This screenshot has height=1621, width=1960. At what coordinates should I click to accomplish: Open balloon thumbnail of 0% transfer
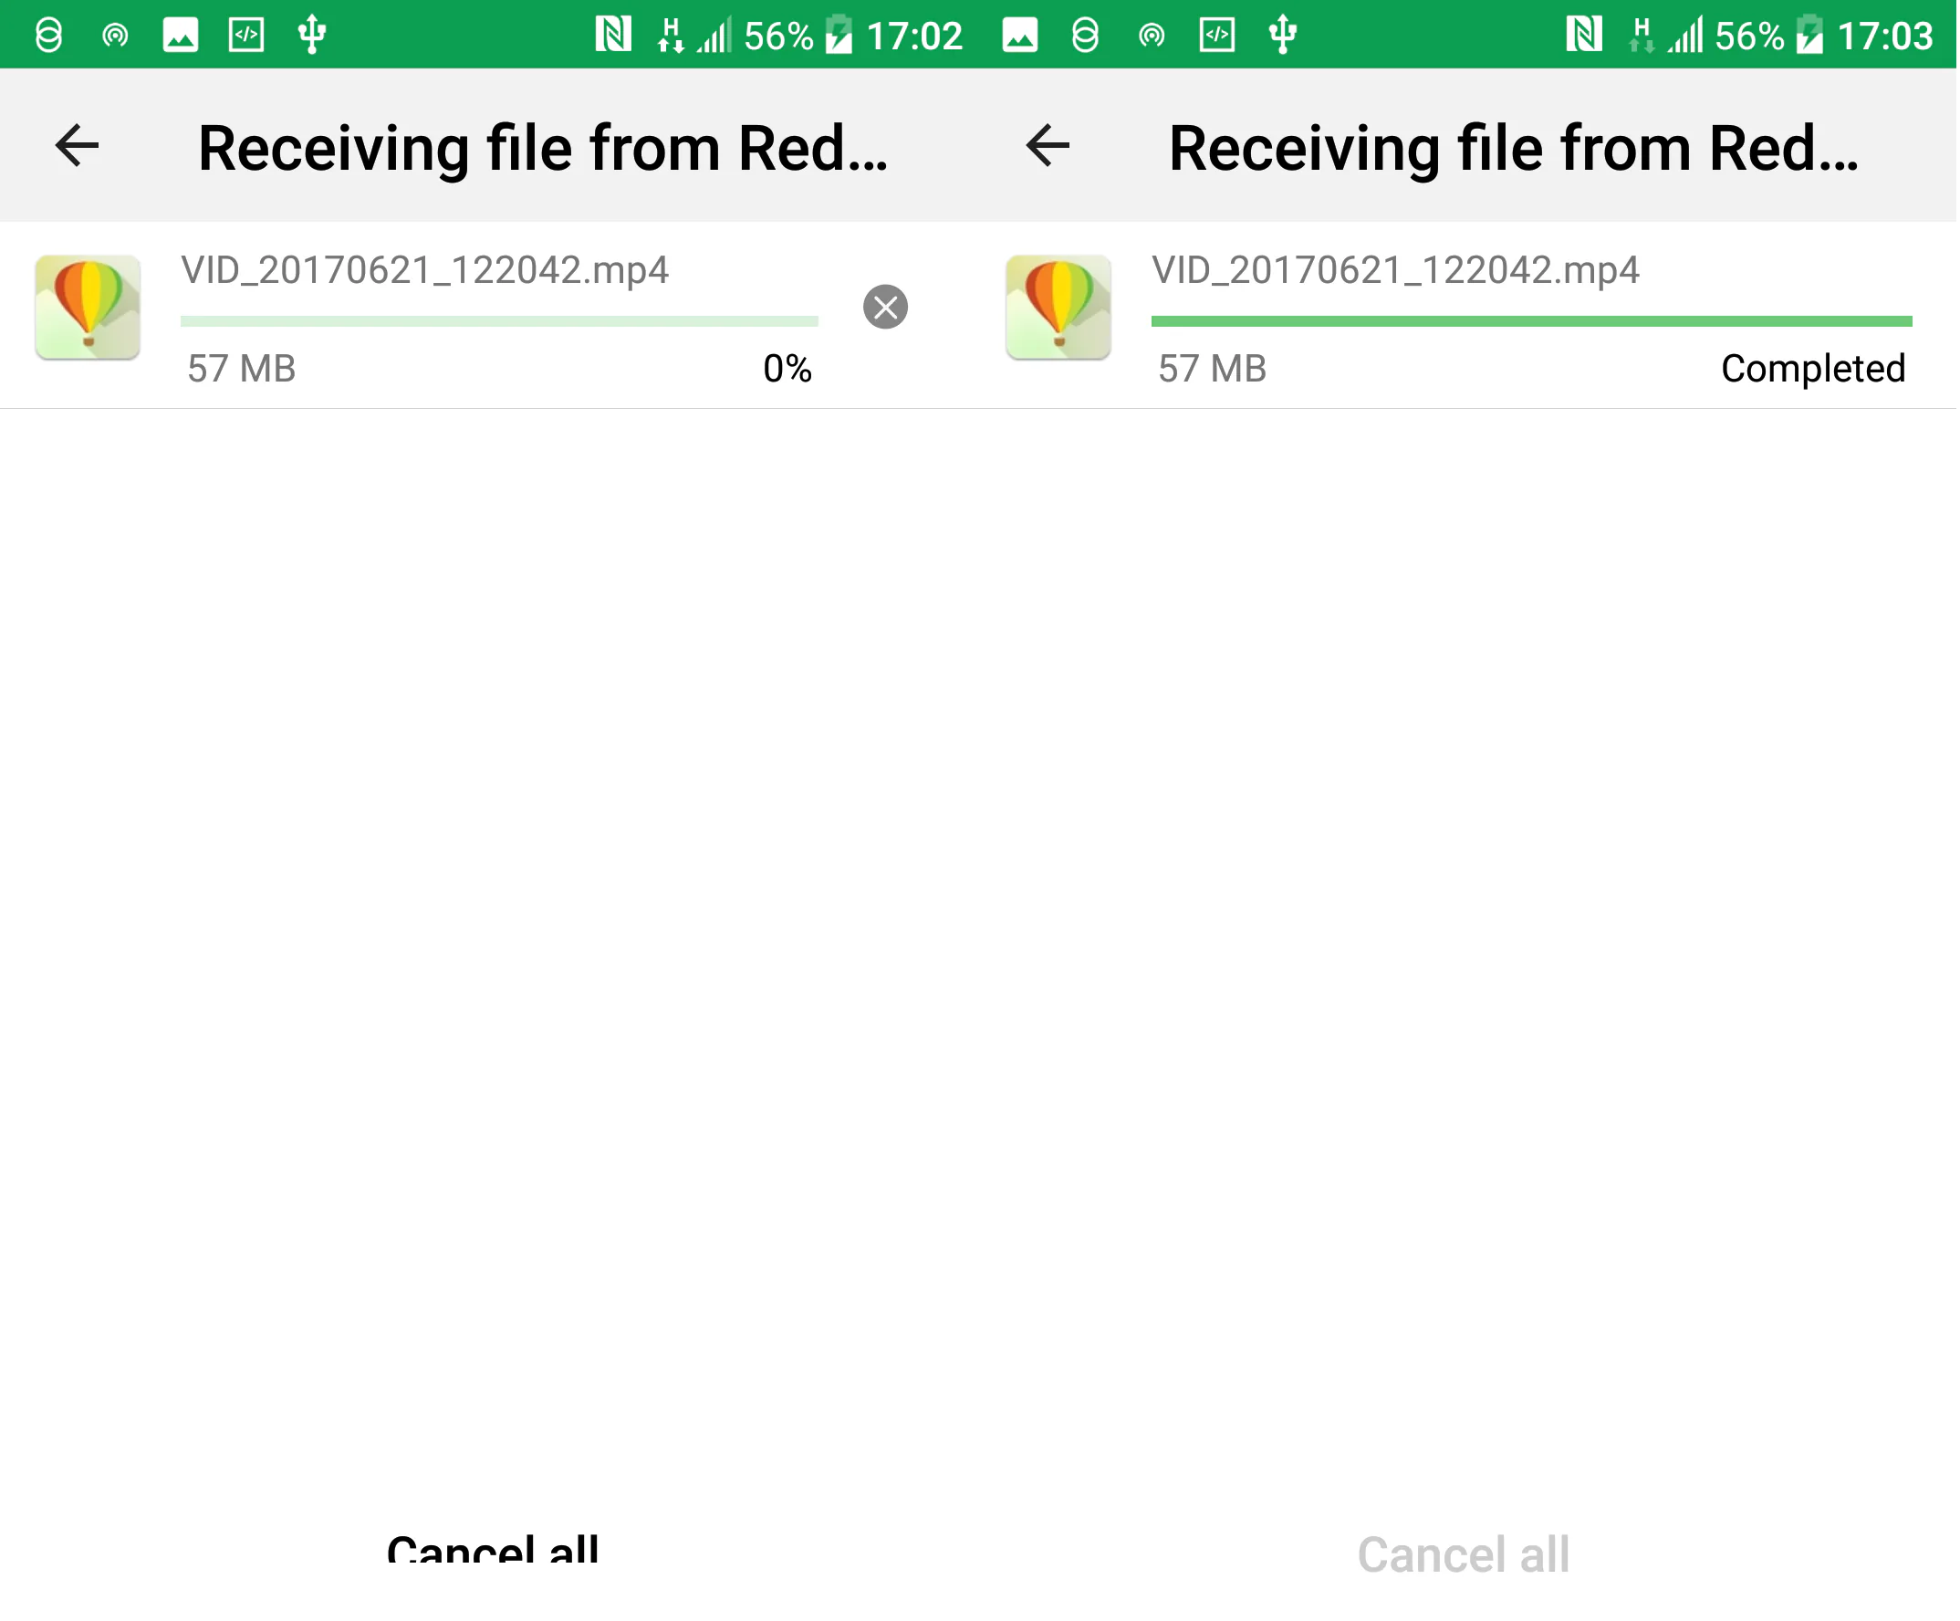click(88, 308)
